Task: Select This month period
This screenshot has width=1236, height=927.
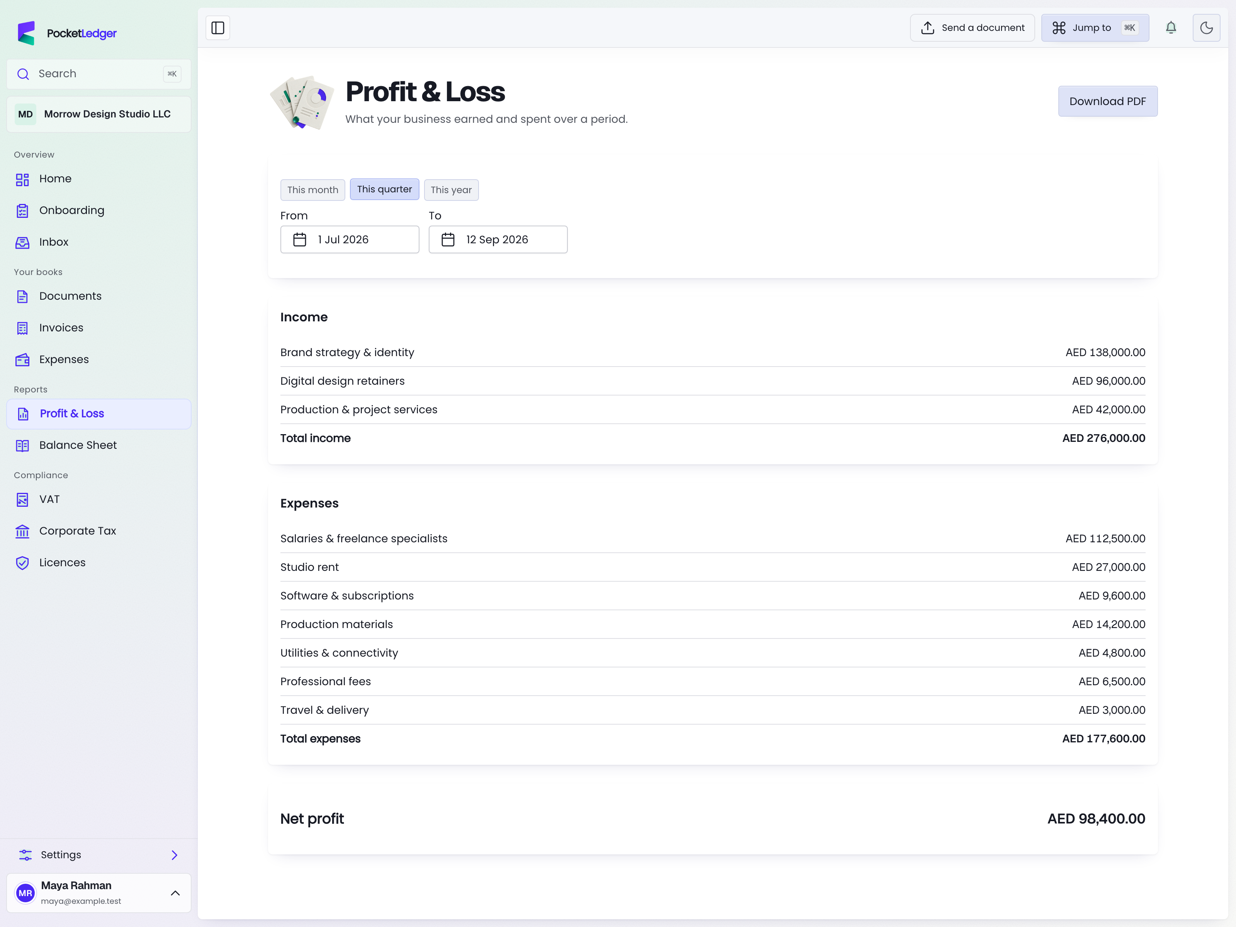Action: [313, 190]
